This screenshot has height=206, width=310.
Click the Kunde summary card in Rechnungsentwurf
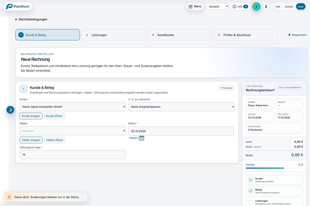[x=259, y=104]
